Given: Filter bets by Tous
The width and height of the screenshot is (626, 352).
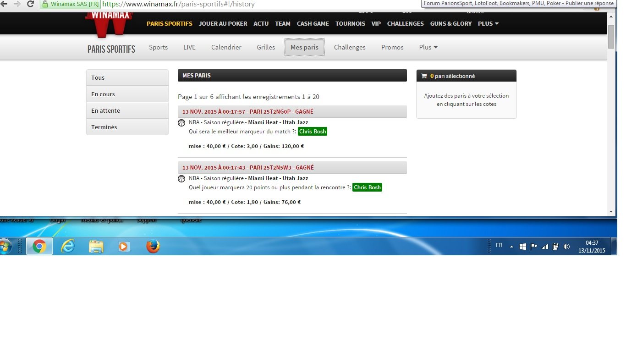Looking at the screenshot, I should coord(127,77).
